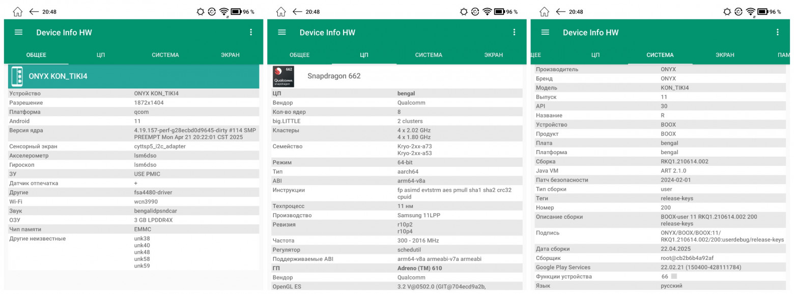The height and width of the screenshot is (294, 794).
Task: Open three-dot overflow menu on ОБЩЕЕ screen
Action: [251, 32]
